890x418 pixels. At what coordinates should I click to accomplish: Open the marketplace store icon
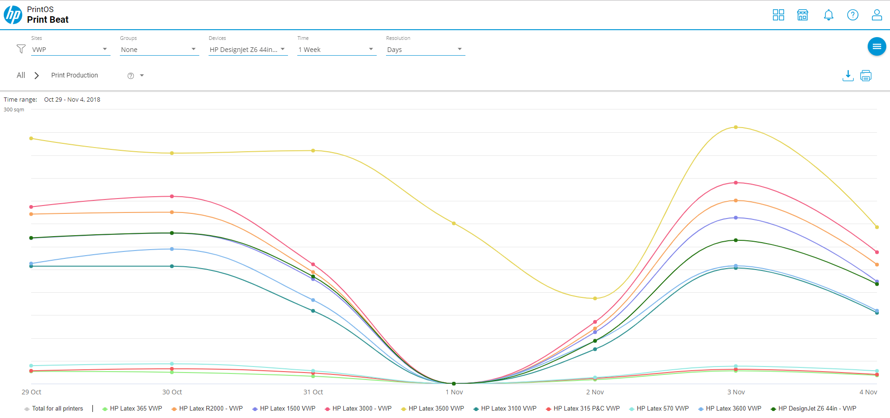click(803, 15)
